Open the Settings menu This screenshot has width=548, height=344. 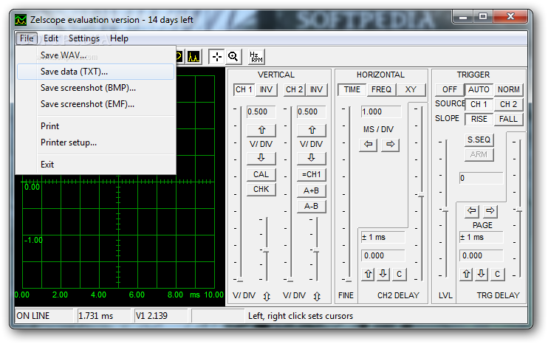pyautogui.click(x=84, y=38)
